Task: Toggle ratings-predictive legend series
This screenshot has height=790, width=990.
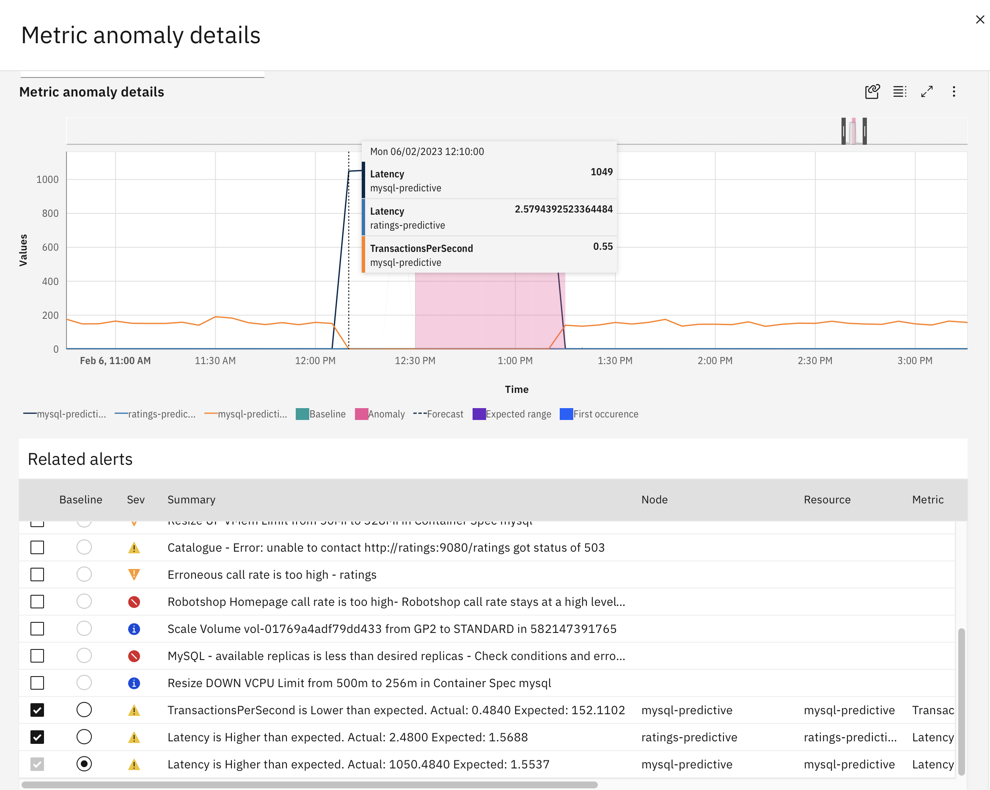Action: point(155,414)
